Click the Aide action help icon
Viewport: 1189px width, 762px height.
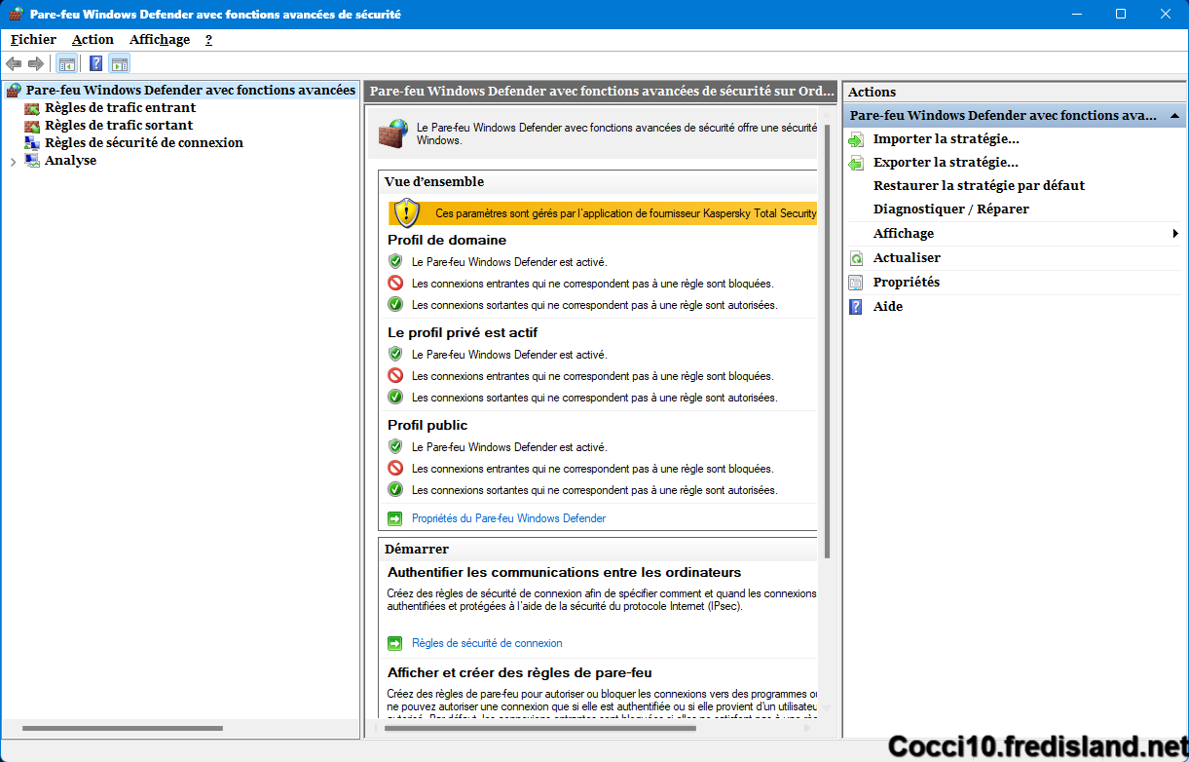point(856,307)
